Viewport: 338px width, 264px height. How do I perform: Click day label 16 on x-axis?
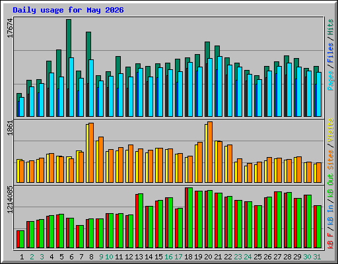(168, 257)
